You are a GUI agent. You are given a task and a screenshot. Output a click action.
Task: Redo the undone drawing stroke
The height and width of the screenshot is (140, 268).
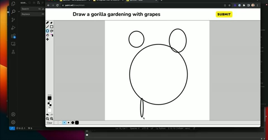pos(51,115)
